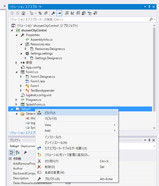Select log4net.config.xml file
The height and width of the screenshot is (186, 159).
(x=39, y=95)
